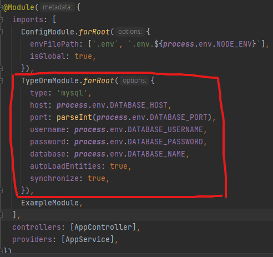The width and height of the screenshot is (273, 257).
Task: Click 'true' on the isGlobal line
Action: [83, 56]
